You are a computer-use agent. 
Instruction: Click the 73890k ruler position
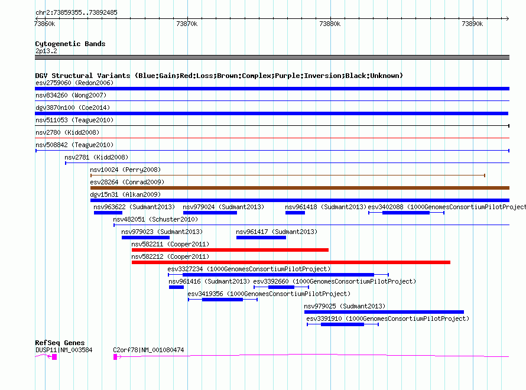472,24
